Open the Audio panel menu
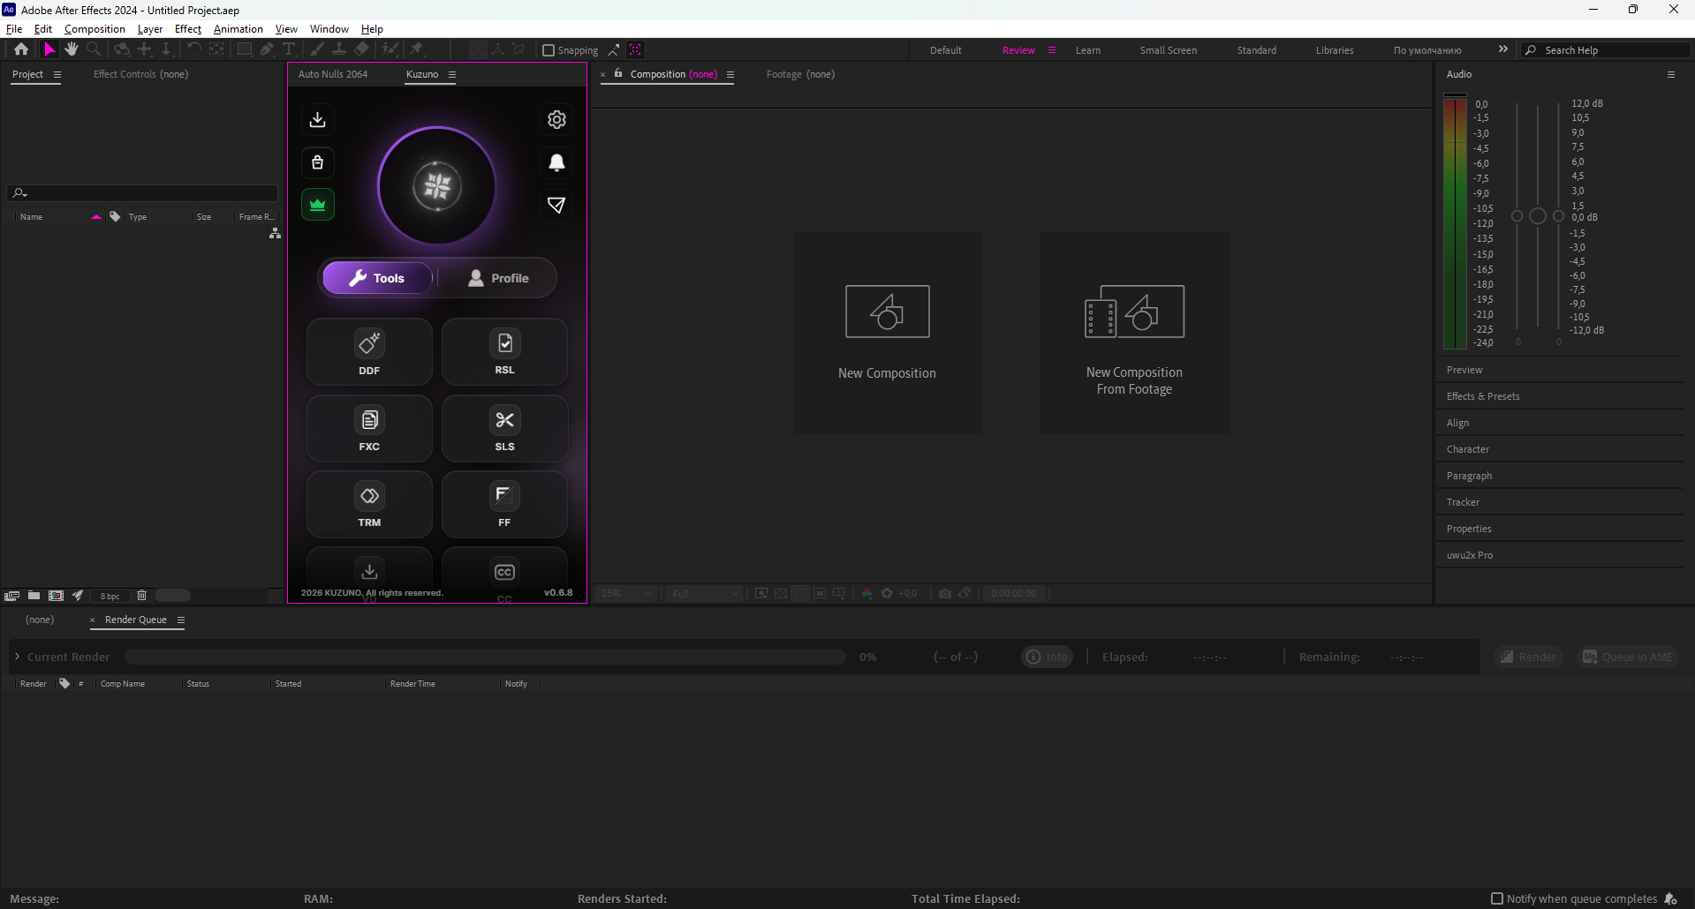Screen dimensions: 1695x909 (1671, 75)
